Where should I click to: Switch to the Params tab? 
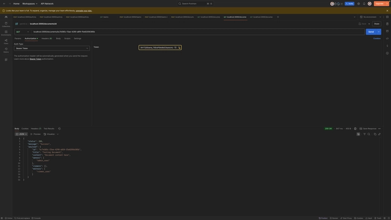coord(18,39)
